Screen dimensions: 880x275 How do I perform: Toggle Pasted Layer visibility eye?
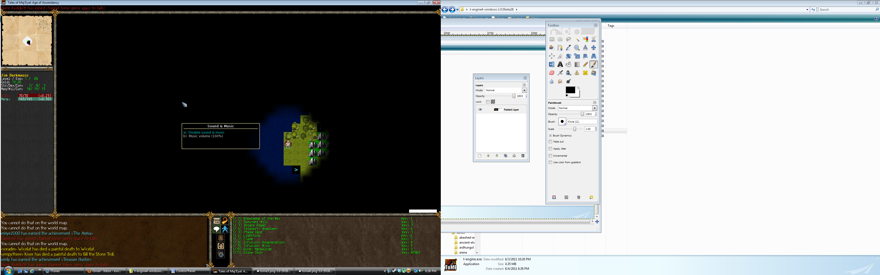(480, 110)
